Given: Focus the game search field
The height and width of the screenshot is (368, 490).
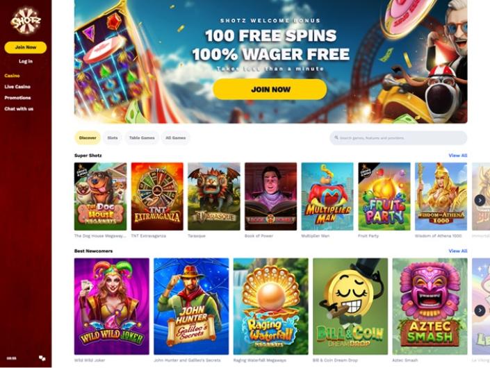Looking at the screenshot, I should [x=398, y=137].
